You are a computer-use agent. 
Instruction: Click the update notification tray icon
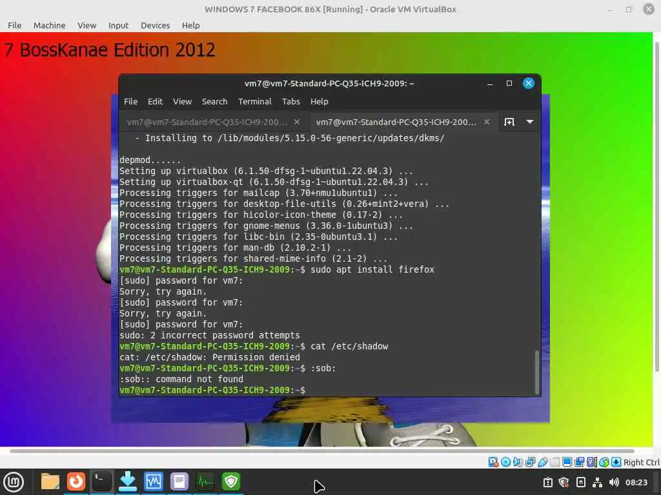tap(547, 482)
